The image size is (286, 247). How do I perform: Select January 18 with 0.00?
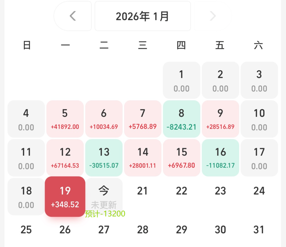pyautogui.click(x=26, y=197)
